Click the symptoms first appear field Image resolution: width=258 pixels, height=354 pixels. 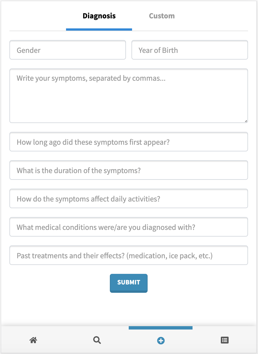pyautogui.click(x=128, y=142)
